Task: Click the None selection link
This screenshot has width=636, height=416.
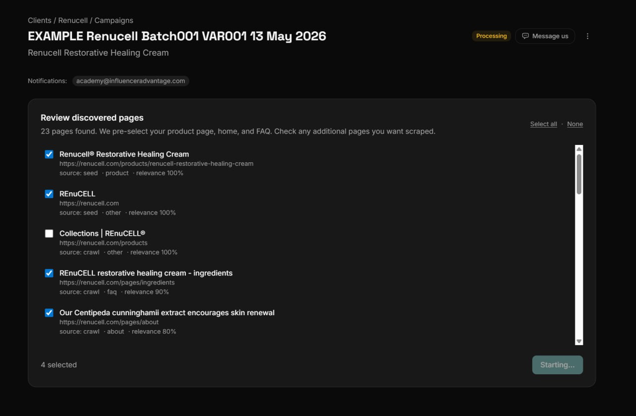Action: click(x=575, y=124)
